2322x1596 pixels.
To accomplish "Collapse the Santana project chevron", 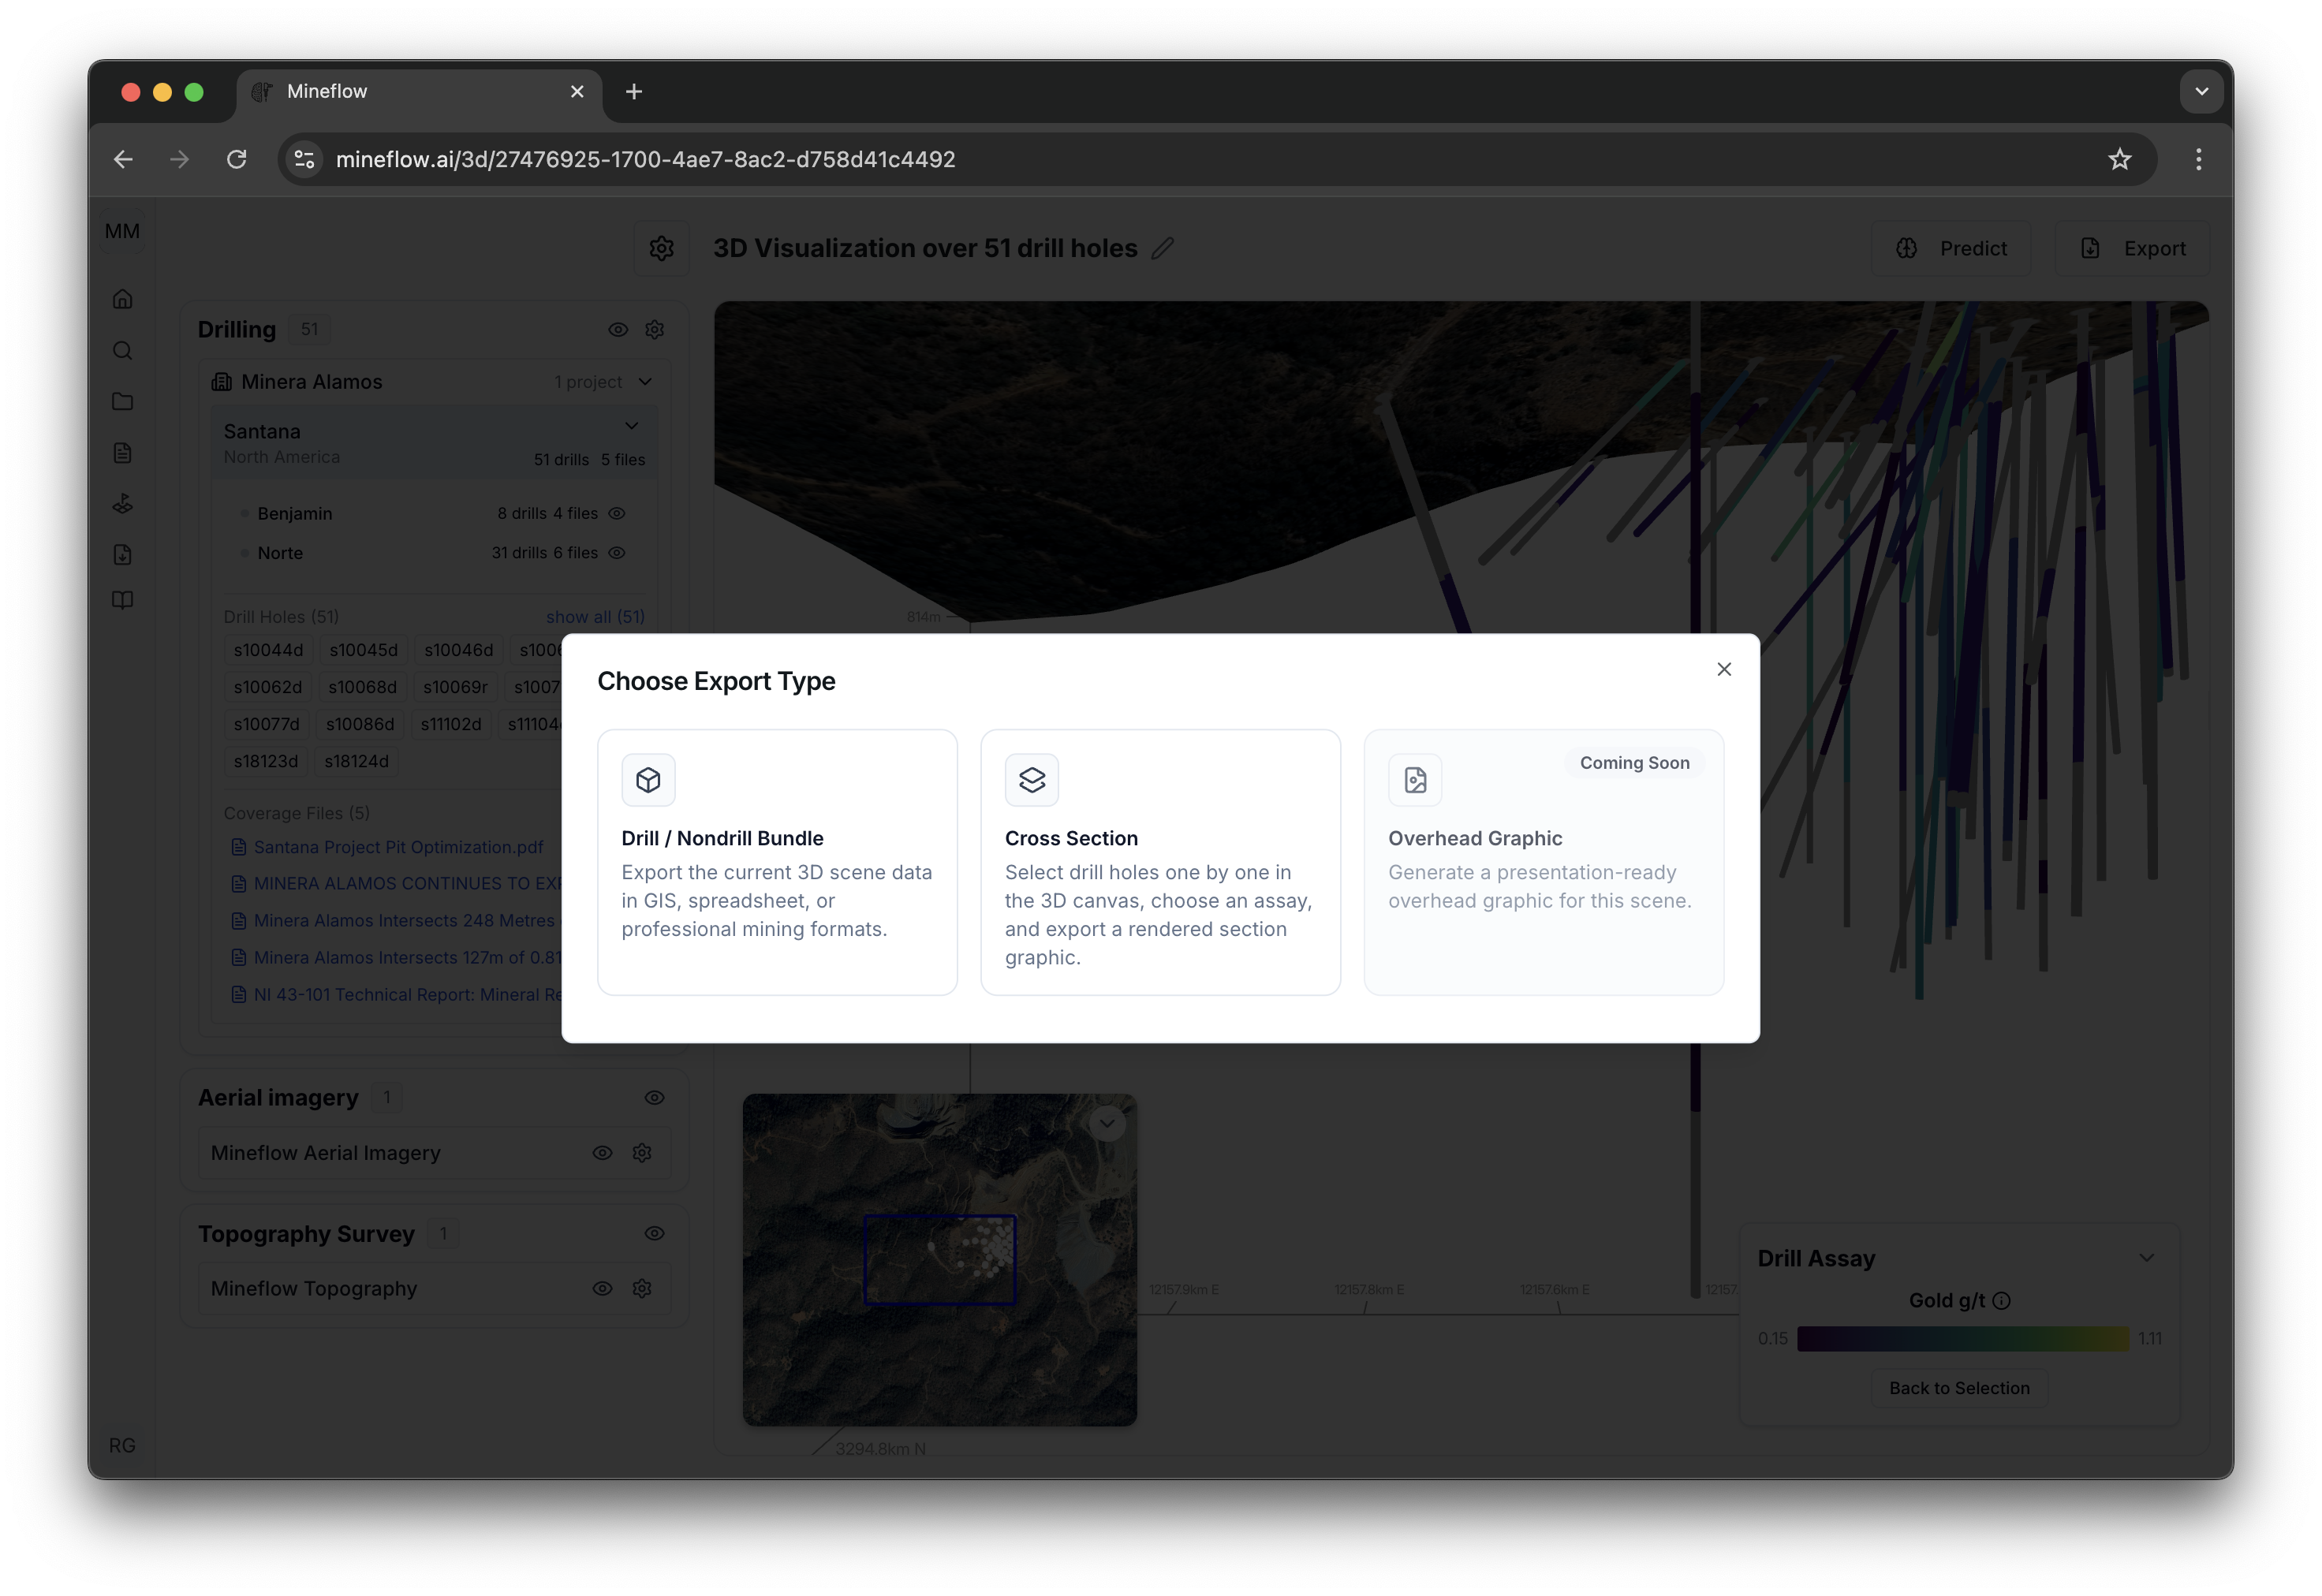I will [632, 426].
